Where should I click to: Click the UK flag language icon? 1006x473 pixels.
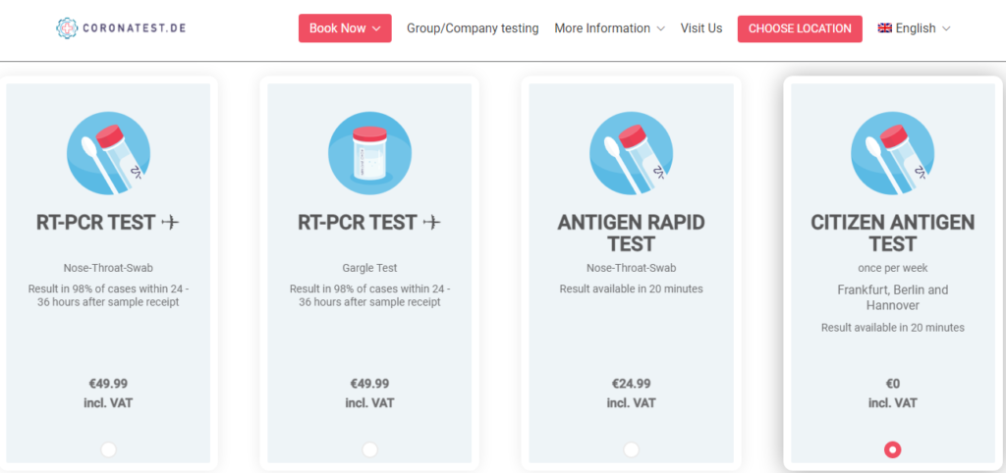point(885,28)
